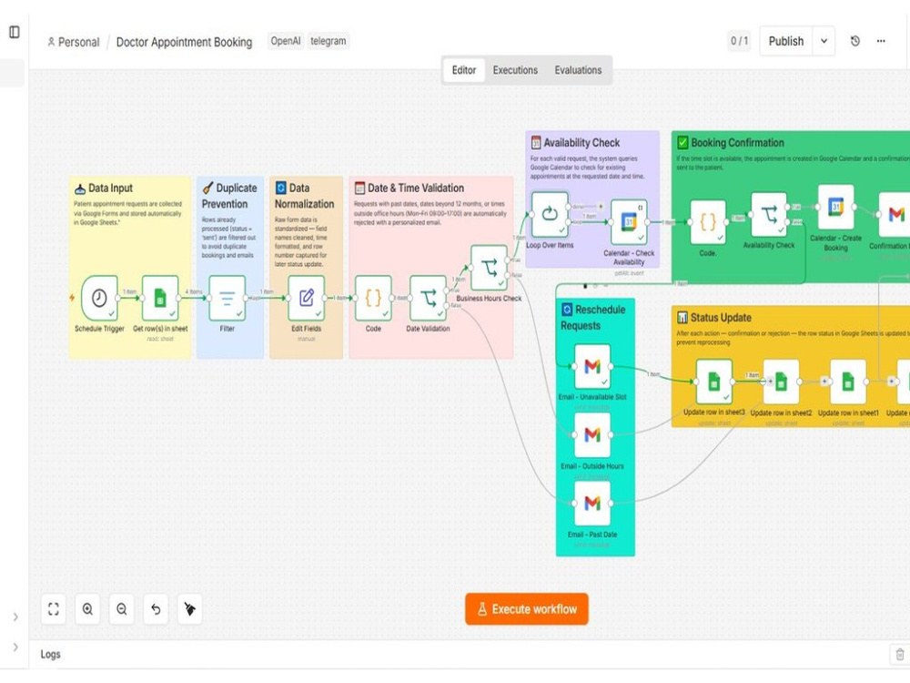Open the Availability Check switch node
This screenshot has height=683, width=910.
(769, 215)
